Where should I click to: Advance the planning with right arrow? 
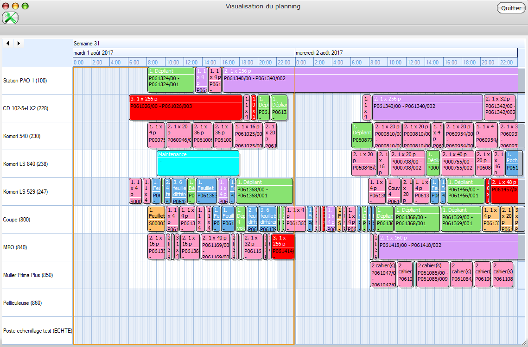(19, 44)
